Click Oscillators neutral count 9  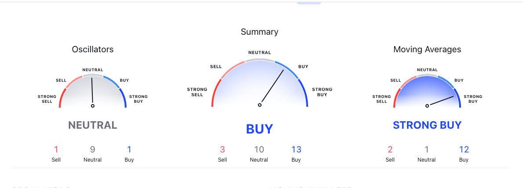(93, 149)
